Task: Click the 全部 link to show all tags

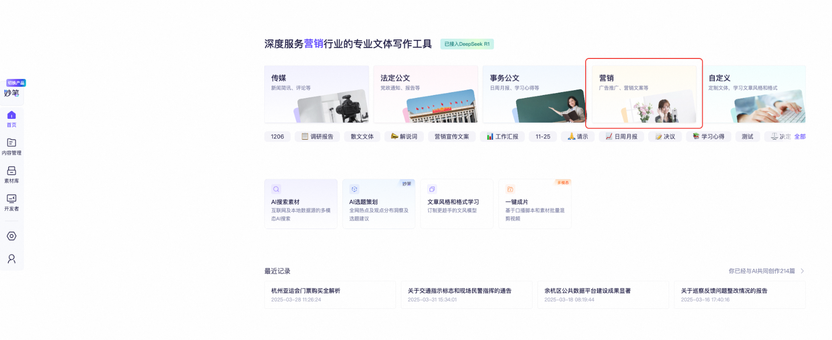Action: [x=800, y=136]
